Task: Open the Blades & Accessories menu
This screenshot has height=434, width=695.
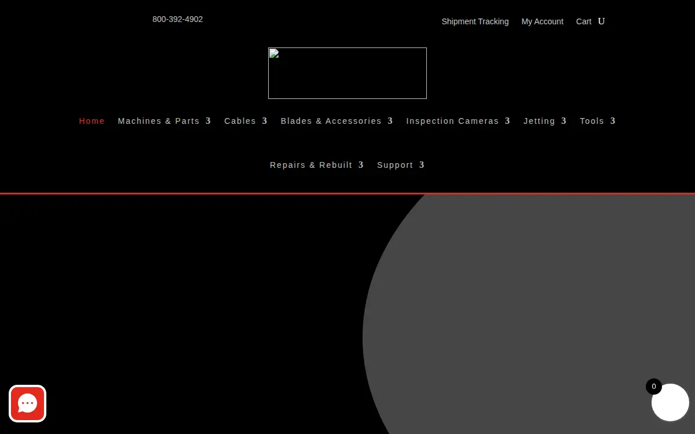Action: pos(331,121)
